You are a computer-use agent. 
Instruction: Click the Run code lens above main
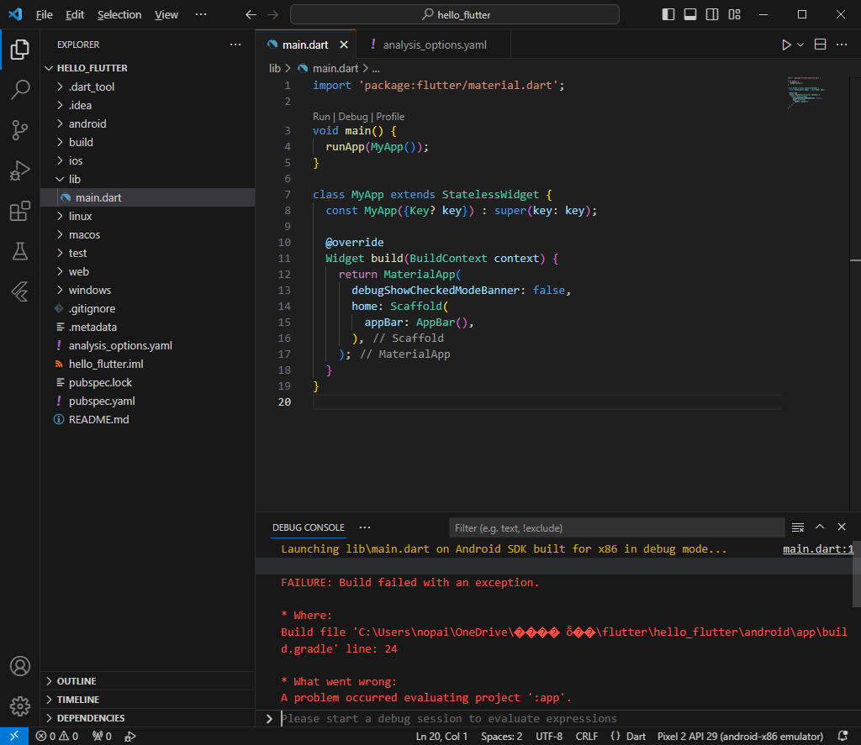(x=321, y=116)
